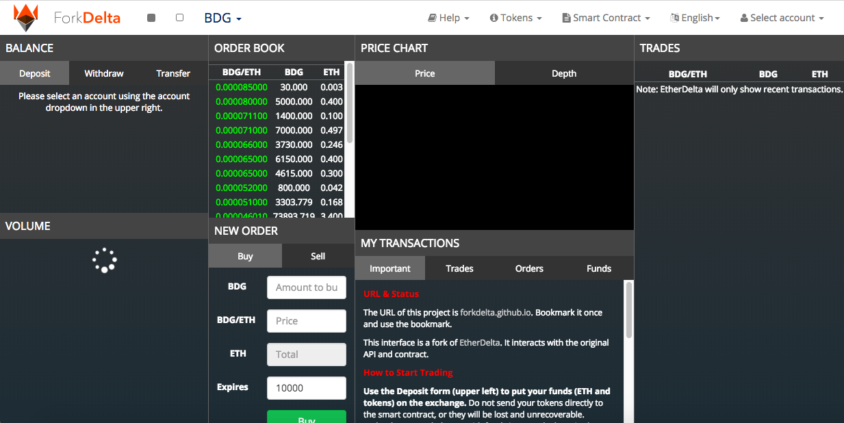Click the light empty square theme icon
This screenshot has width=844, height=423.
(x=179, y=18)
